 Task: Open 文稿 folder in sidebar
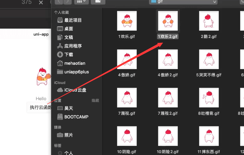pyautogui.click(x=65, y=37)
